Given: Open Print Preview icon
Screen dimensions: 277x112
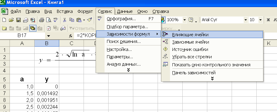Looking at the screenshot, I should click(x=48, y=20).
